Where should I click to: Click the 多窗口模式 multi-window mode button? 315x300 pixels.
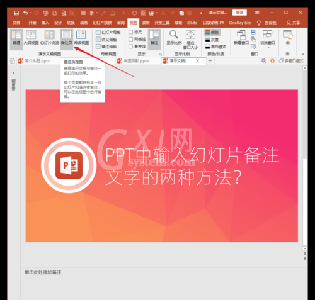tap(291, 61)
